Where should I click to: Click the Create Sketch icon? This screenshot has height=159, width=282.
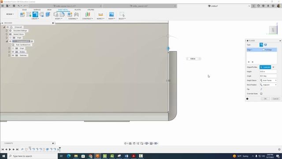point(29,15)
